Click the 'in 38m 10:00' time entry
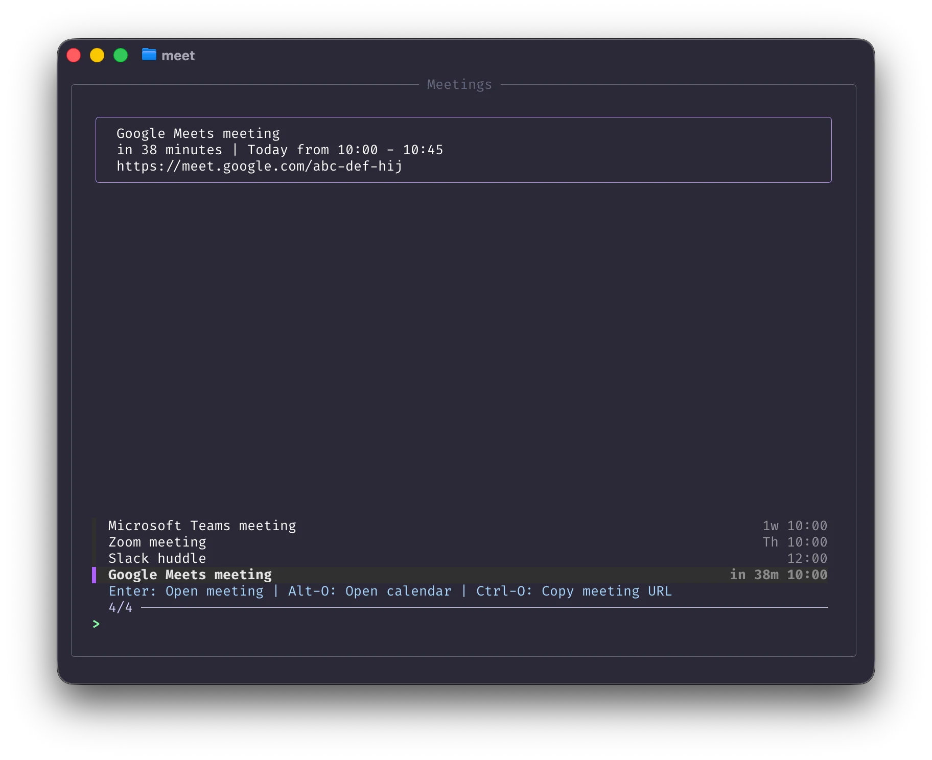Image resolution: width=932 pixels, height=760 pixels. tap(779, 575)
